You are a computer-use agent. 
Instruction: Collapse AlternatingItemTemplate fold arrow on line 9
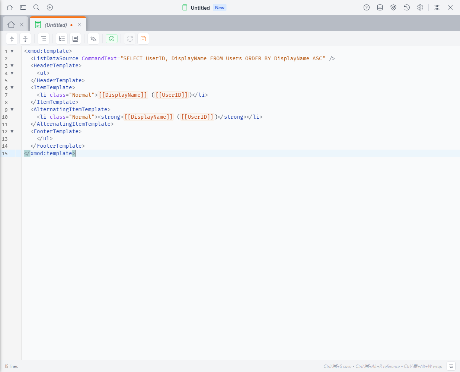[x=12, y=110]
